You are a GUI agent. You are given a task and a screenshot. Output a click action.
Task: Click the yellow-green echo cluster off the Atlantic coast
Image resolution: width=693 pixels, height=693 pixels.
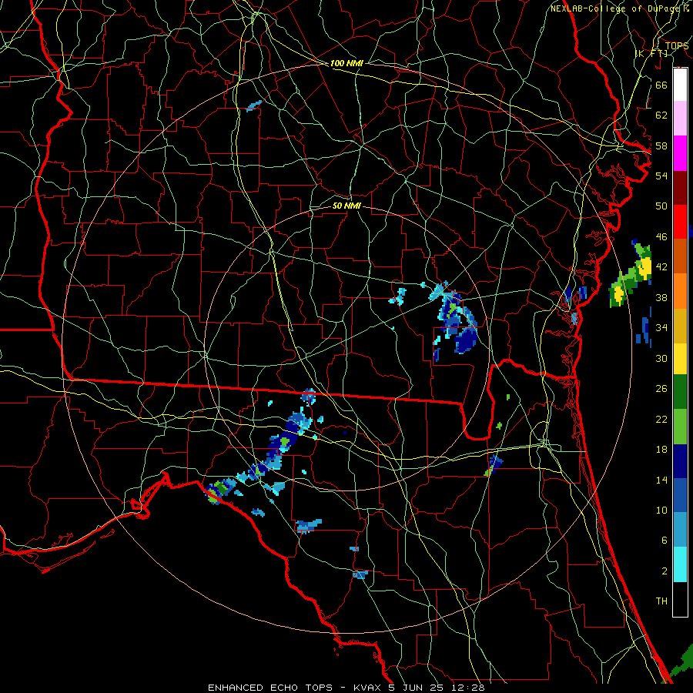[x=631, y=275]
